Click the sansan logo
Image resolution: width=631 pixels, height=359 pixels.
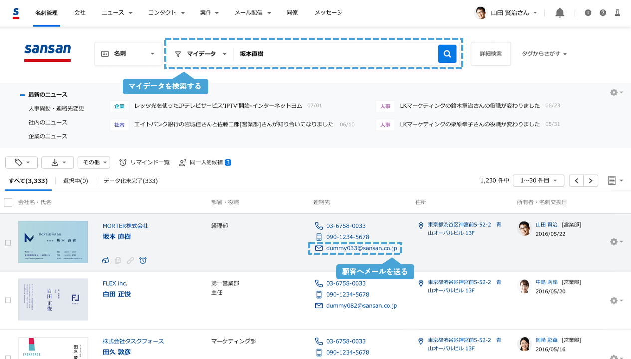[48, 52]
